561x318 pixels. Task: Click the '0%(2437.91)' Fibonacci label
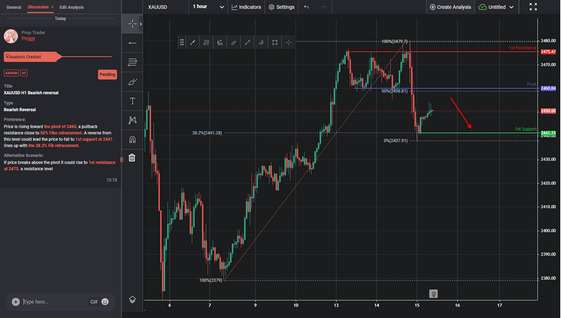coord(395,141)
